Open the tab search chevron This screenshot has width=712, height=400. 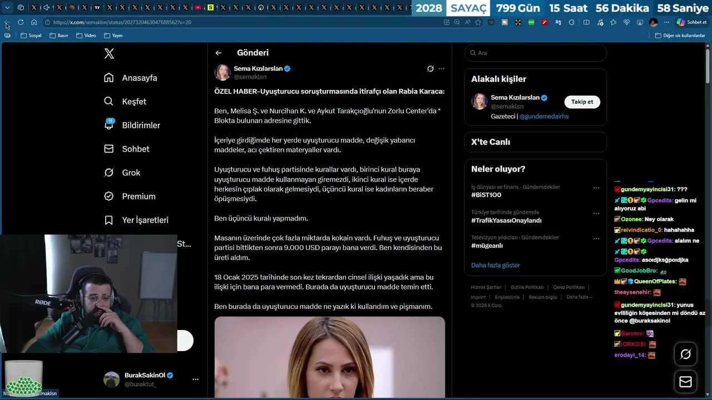click(x=7, y=8)
